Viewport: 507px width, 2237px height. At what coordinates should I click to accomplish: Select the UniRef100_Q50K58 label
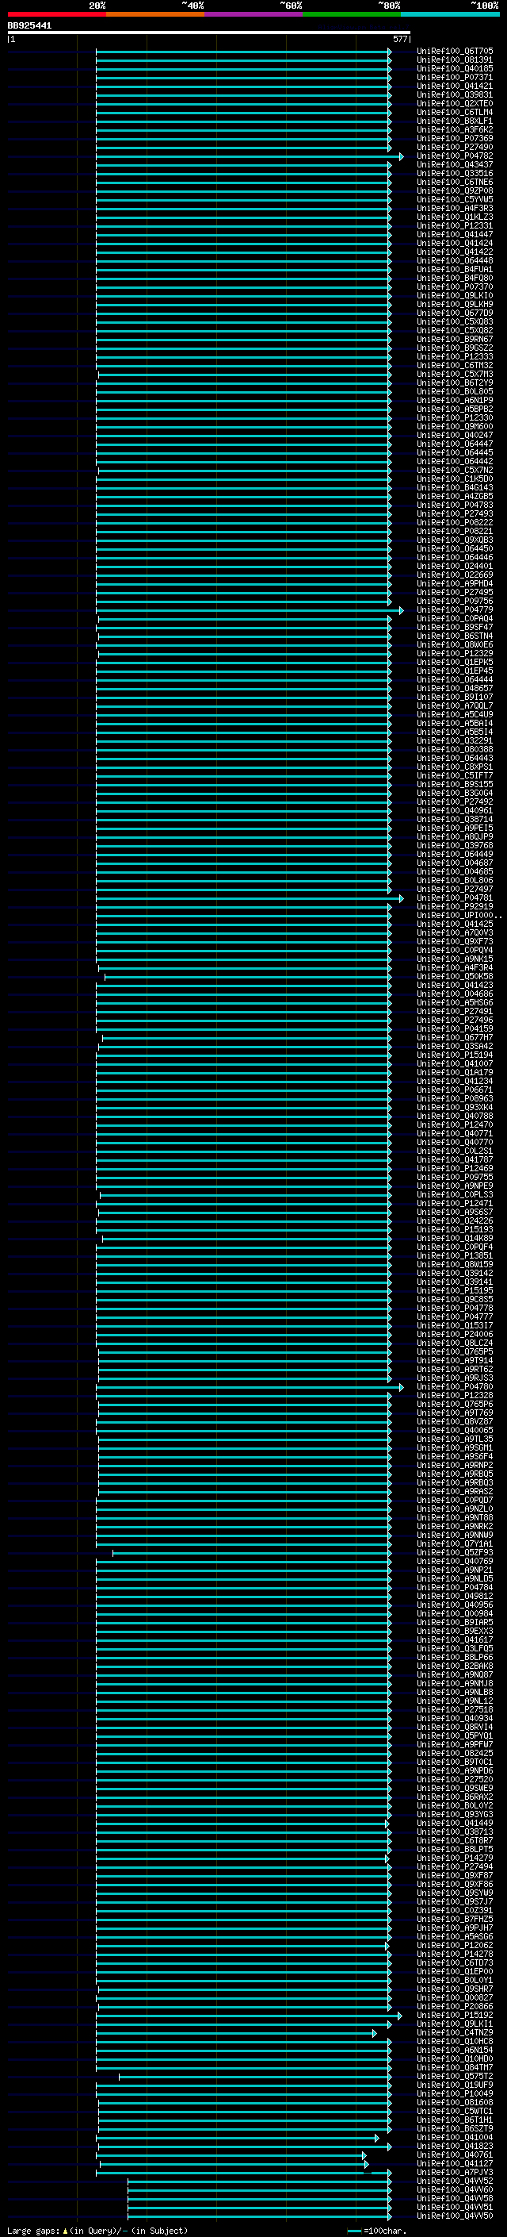click(x=454, y=976)
